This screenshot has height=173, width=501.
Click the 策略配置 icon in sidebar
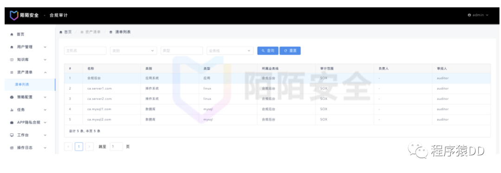click(12, 97)
